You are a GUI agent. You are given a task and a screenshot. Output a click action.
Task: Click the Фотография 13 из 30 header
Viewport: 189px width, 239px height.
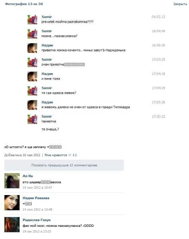24,4
